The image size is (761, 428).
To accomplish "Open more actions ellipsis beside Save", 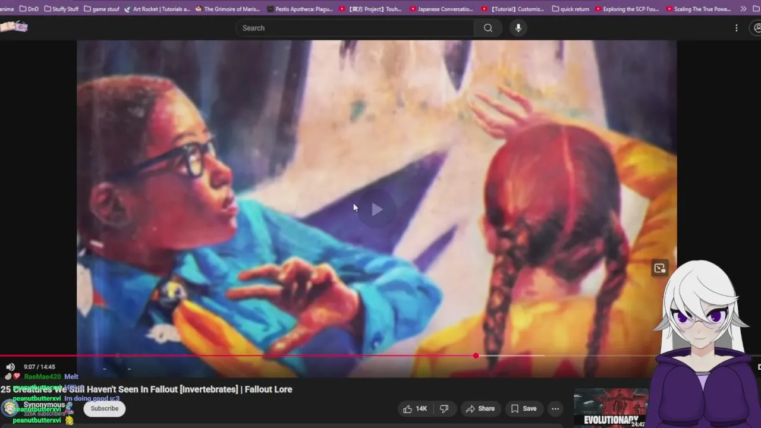I will click(x=555, y=408).
